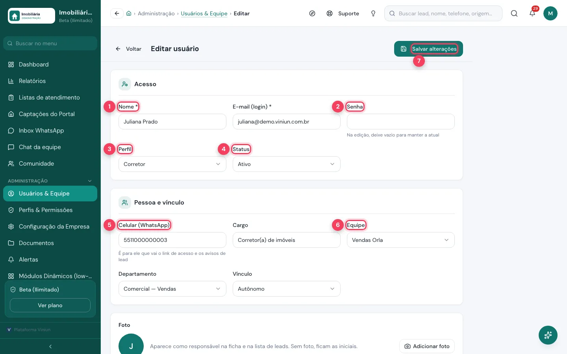Click the Nome field with Juliana Prado

[172, 122]
